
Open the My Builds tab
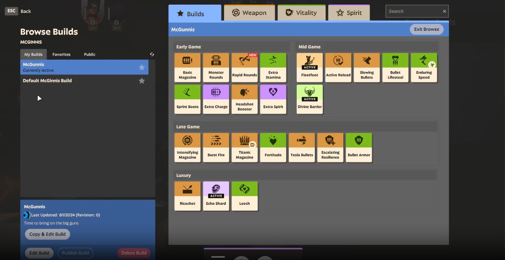[34, 54]
